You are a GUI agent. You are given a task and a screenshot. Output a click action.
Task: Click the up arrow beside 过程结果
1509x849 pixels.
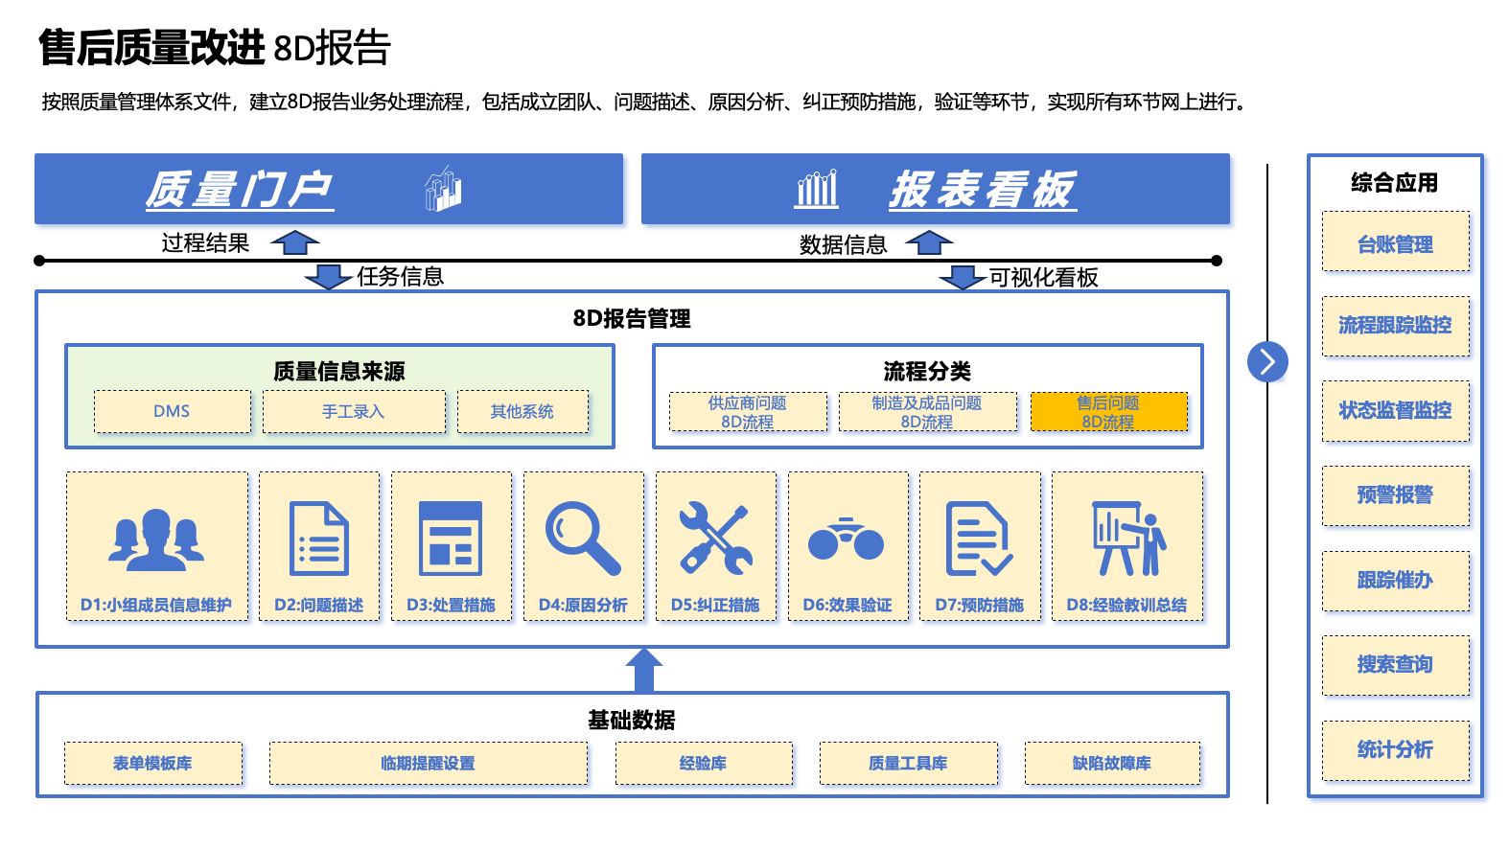click(x=295, y=242)
